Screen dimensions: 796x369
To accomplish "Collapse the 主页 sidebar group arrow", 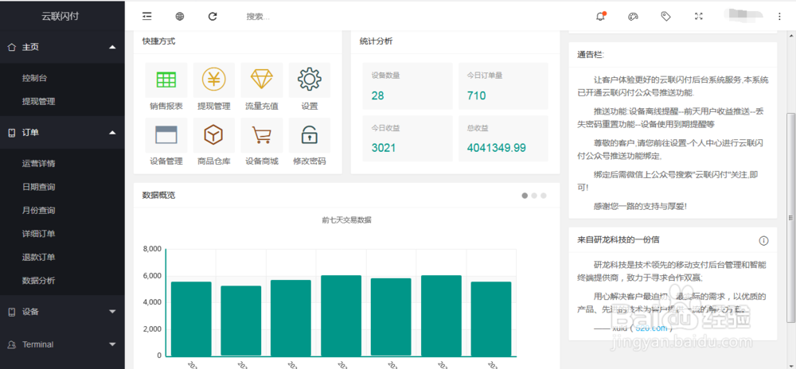I will 113,47.
